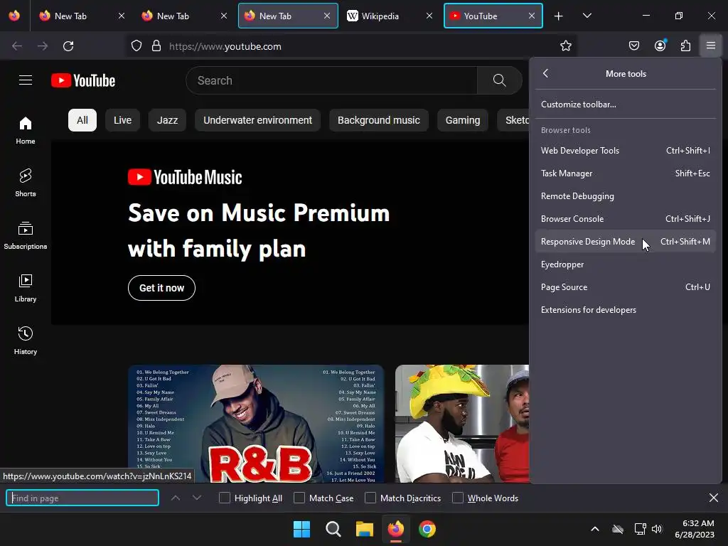Image resolution: width=728 pixels, height=546 pixels.
Task: Toggle the Firefox hamburger application menu
Action: tap(711, 45)
